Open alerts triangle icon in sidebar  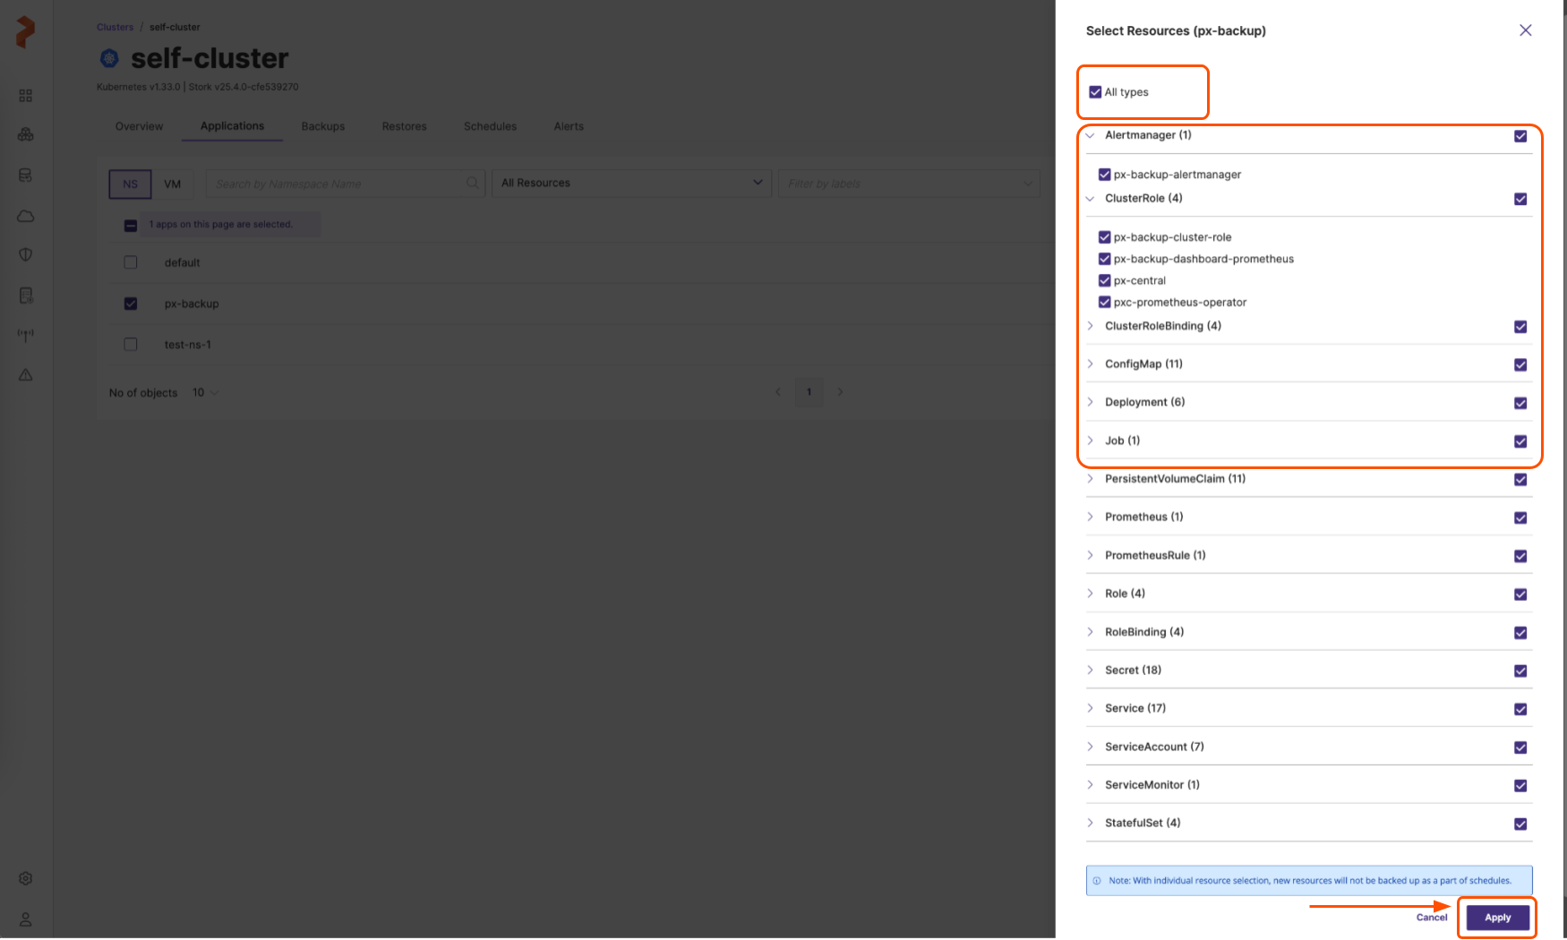coord(26,375)
